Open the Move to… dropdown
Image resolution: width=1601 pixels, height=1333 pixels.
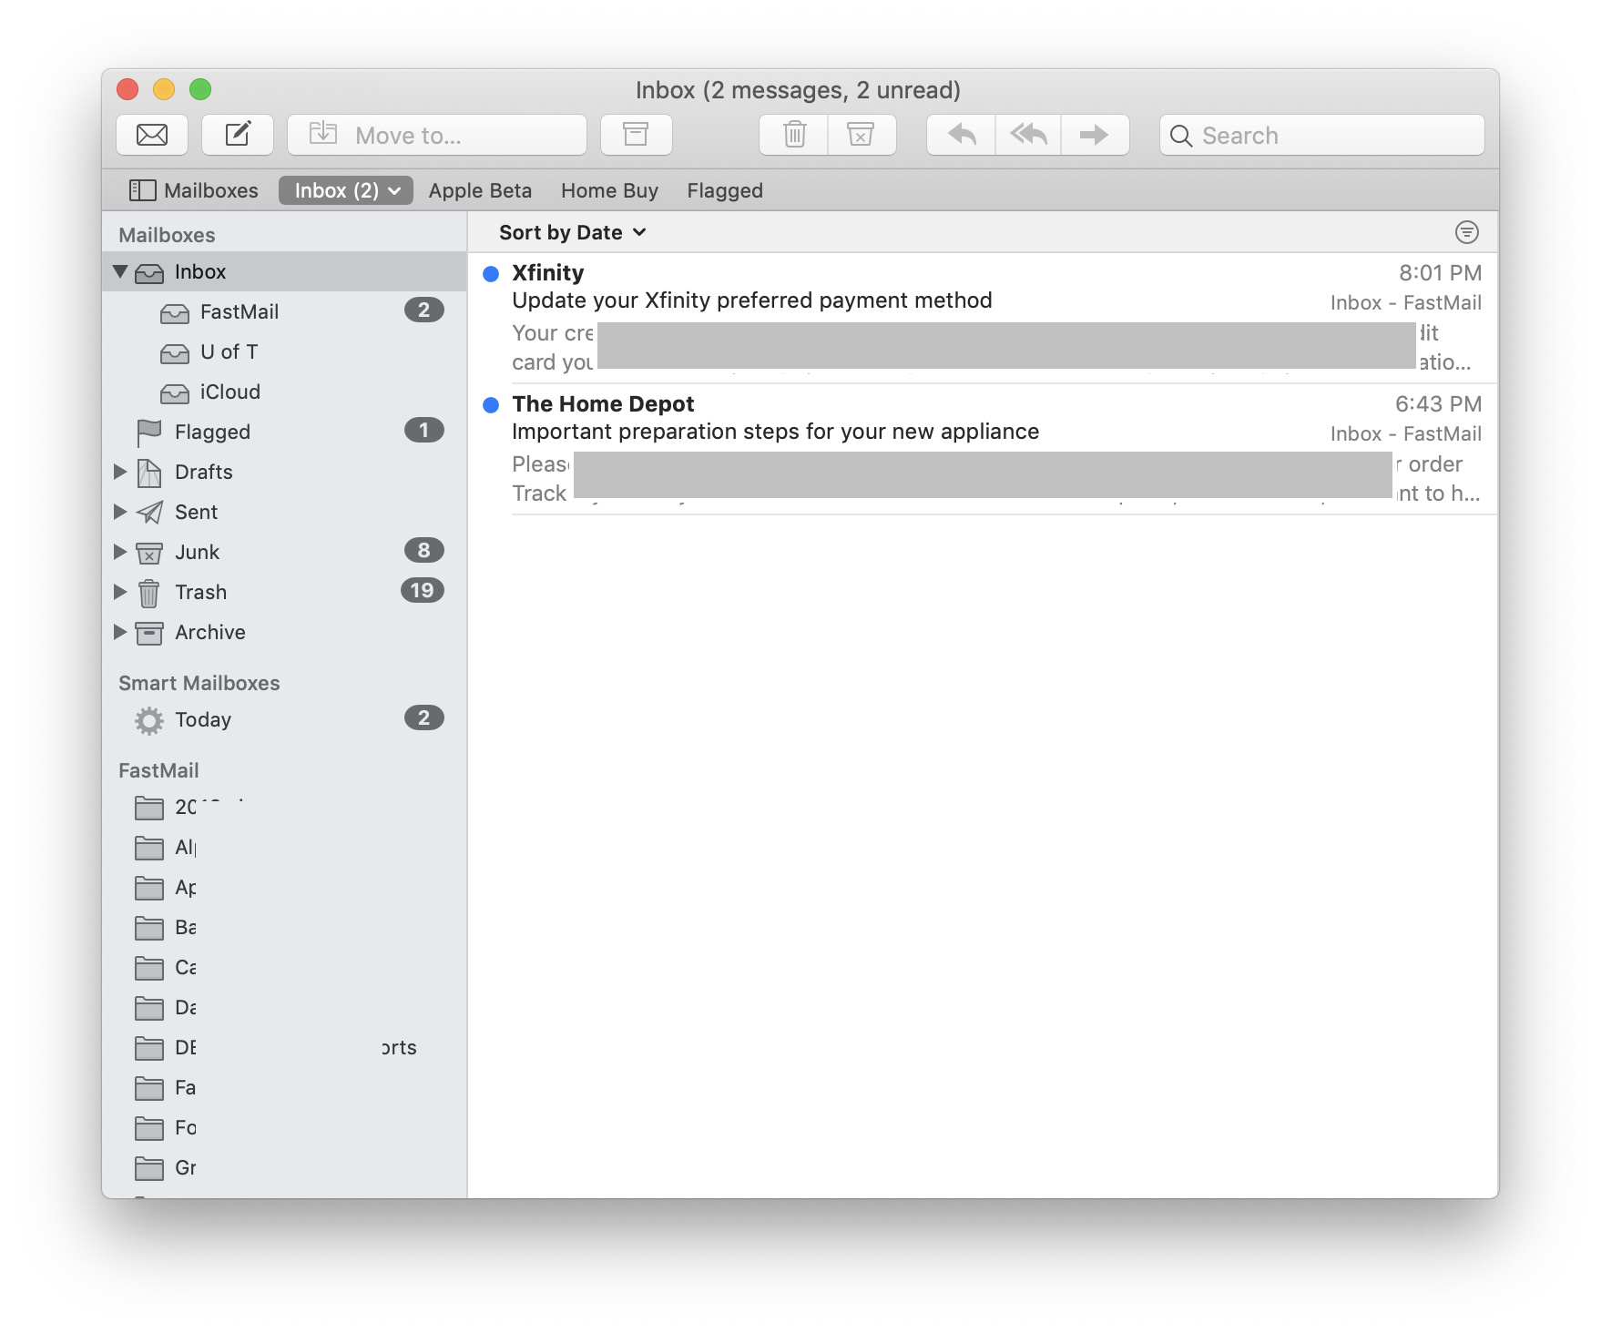(437, 135)
